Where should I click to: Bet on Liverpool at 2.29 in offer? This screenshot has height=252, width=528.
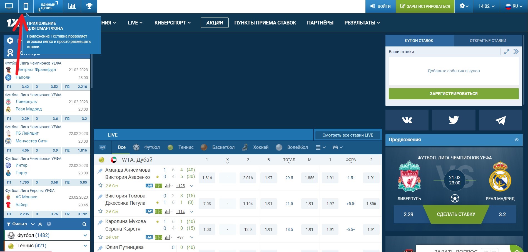point(409,214)
